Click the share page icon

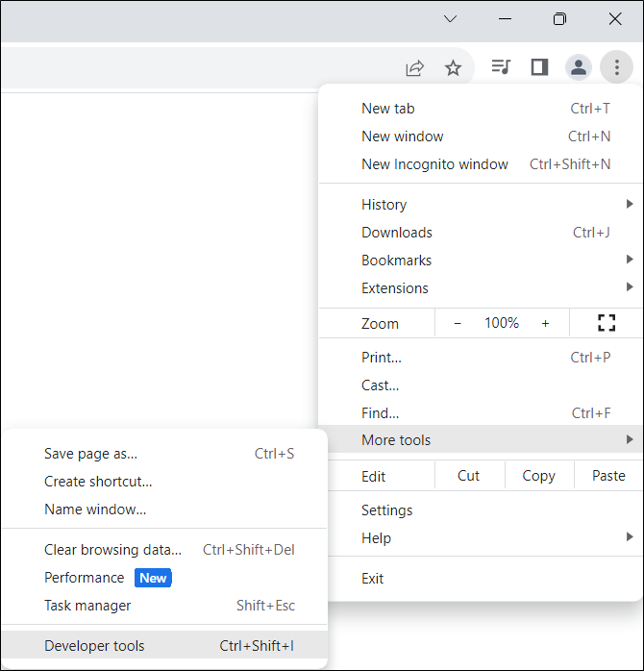414,67
